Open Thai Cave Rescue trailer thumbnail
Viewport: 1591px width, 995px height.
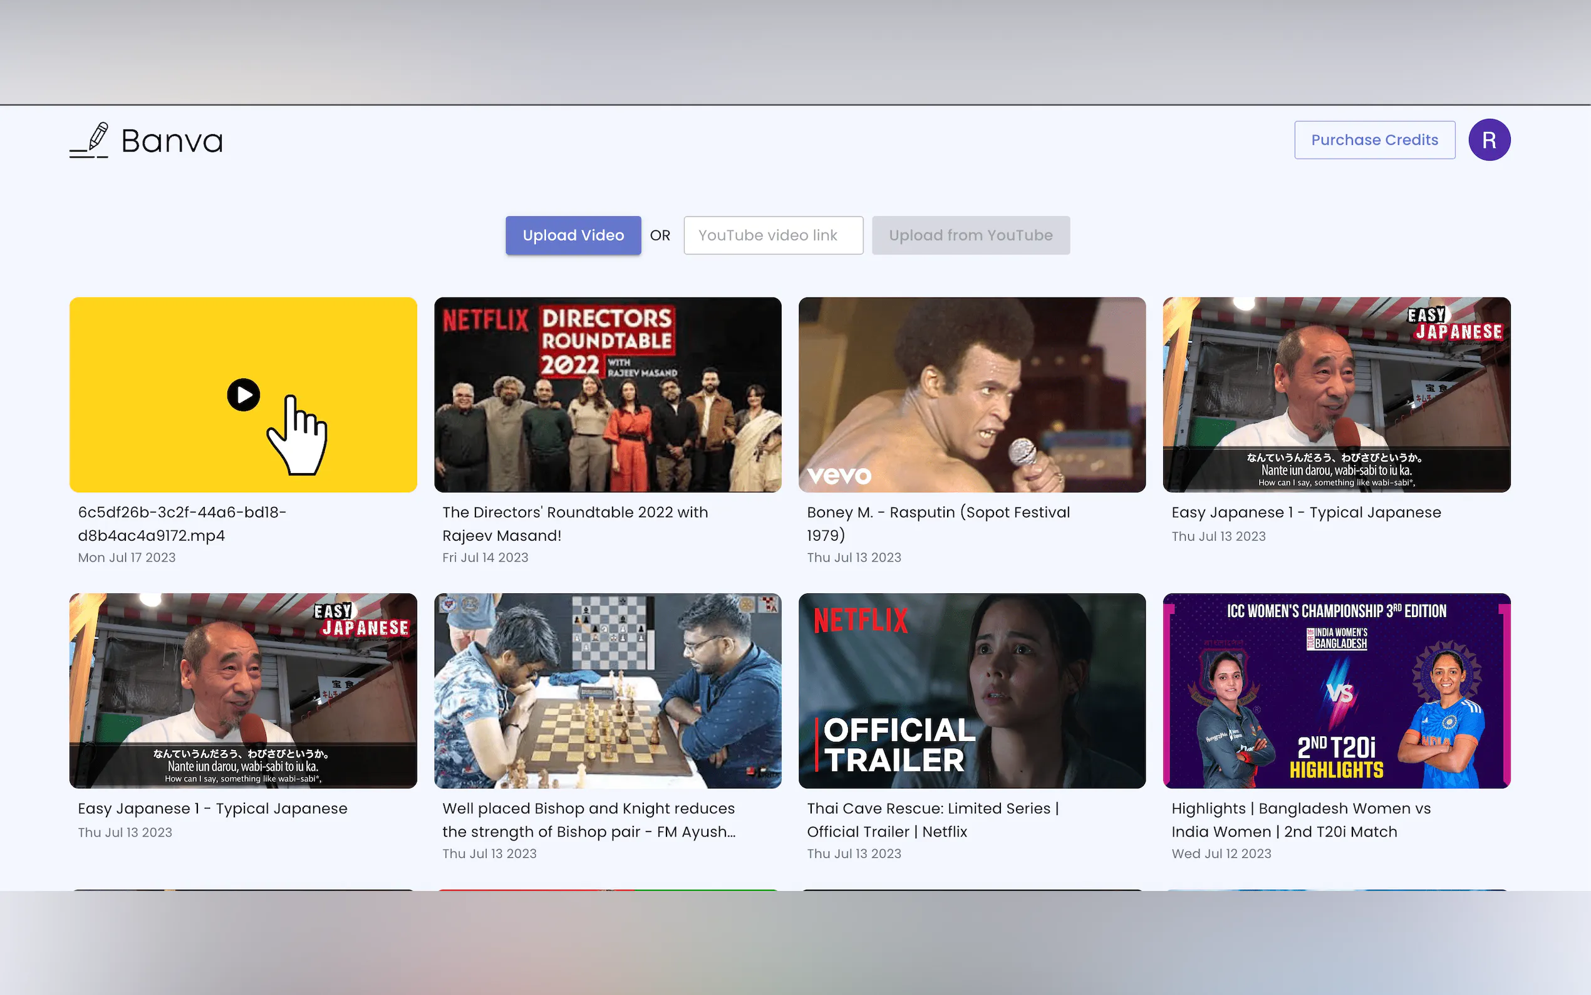[x=972, y=691]
